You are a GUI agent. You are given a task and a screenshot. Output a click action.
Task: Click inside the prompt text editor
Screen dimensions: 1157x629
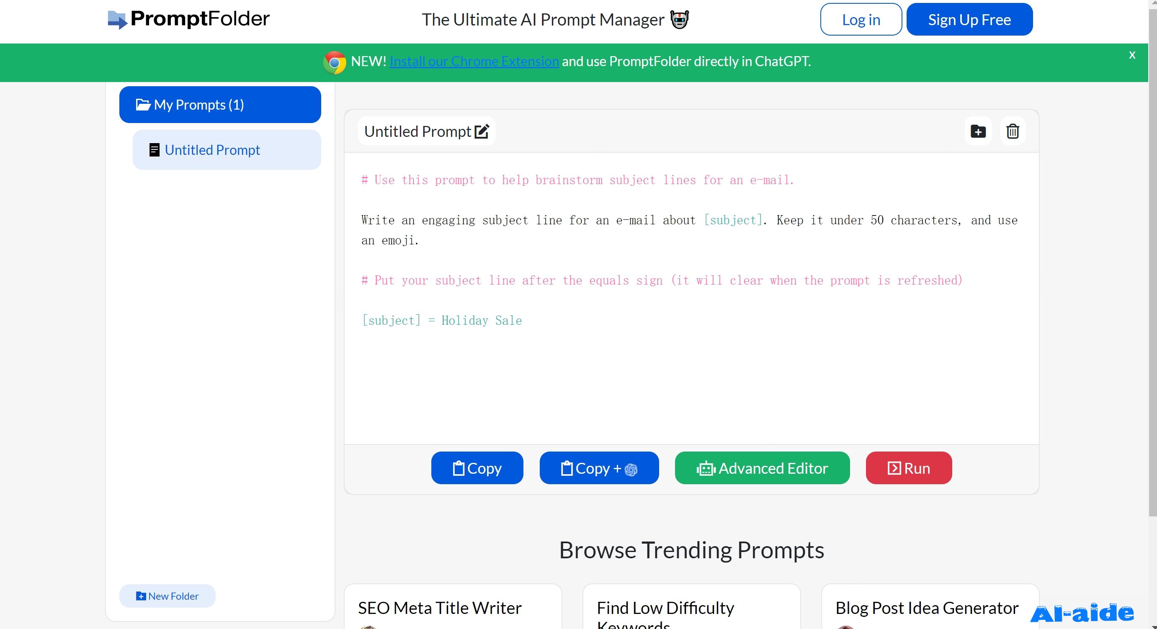[x=691, y=298]
